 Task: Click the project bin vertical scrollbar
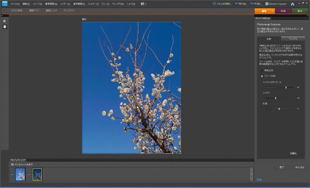tap(251, 174)
